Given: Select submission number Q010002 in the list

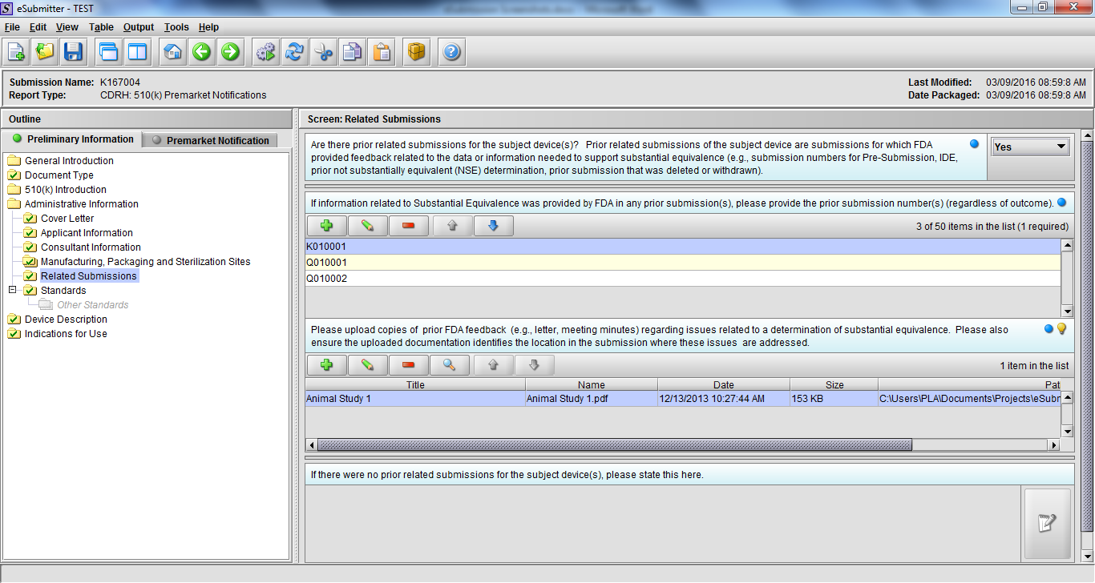Looking at the screenshot, I should (x=327, y=279).
